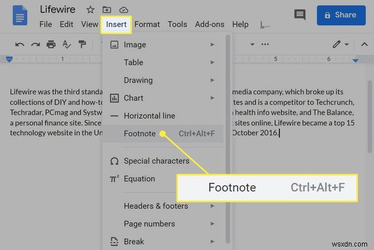This screenshot has height=250, width=374.
Task: Open the editing mode pencil
Action: pos(337,44)
